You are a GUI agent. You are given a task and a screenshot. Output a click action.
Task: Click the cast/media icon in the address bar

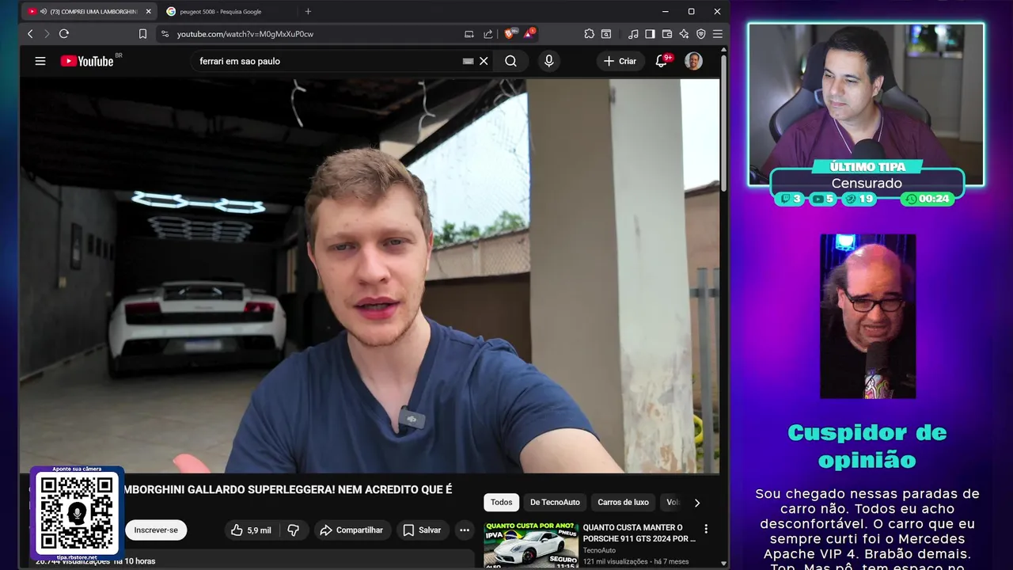(x=469, y=34)
